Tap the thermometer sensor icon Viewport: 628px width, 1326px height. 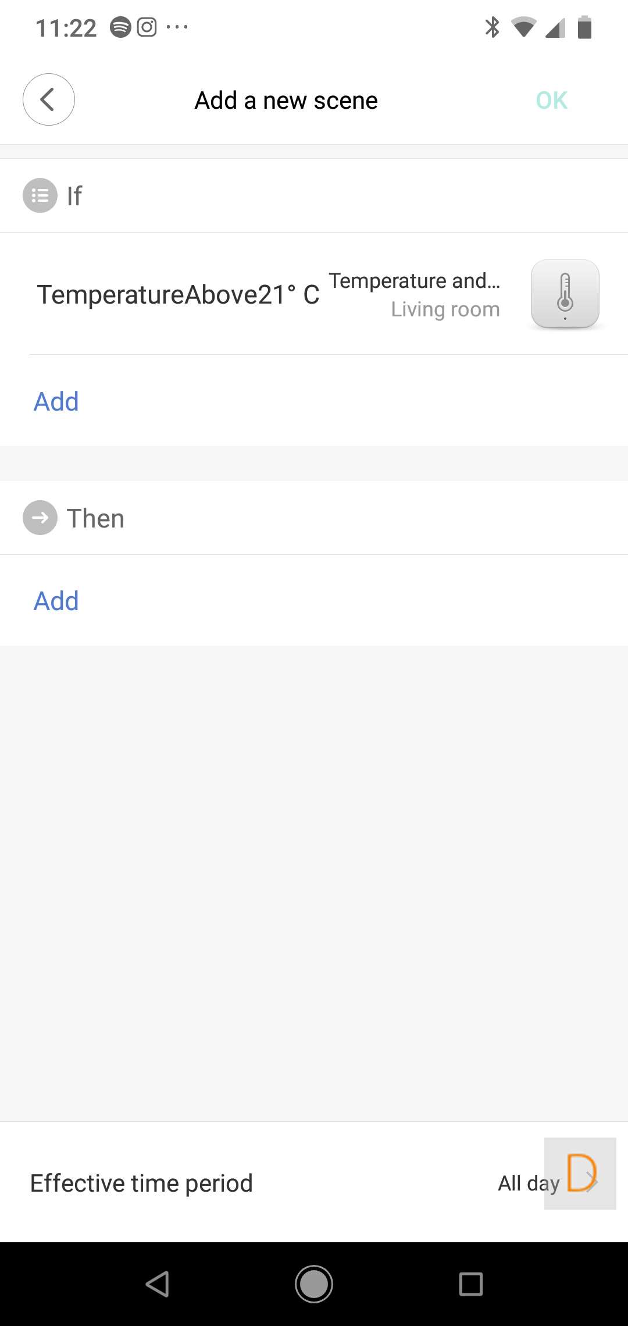[565, 294]
